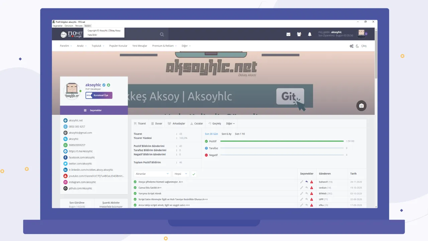The width and height of the screenshot is (428, 241).
Task: Click the GitHub icon in contact list
Action: point(66,188)
